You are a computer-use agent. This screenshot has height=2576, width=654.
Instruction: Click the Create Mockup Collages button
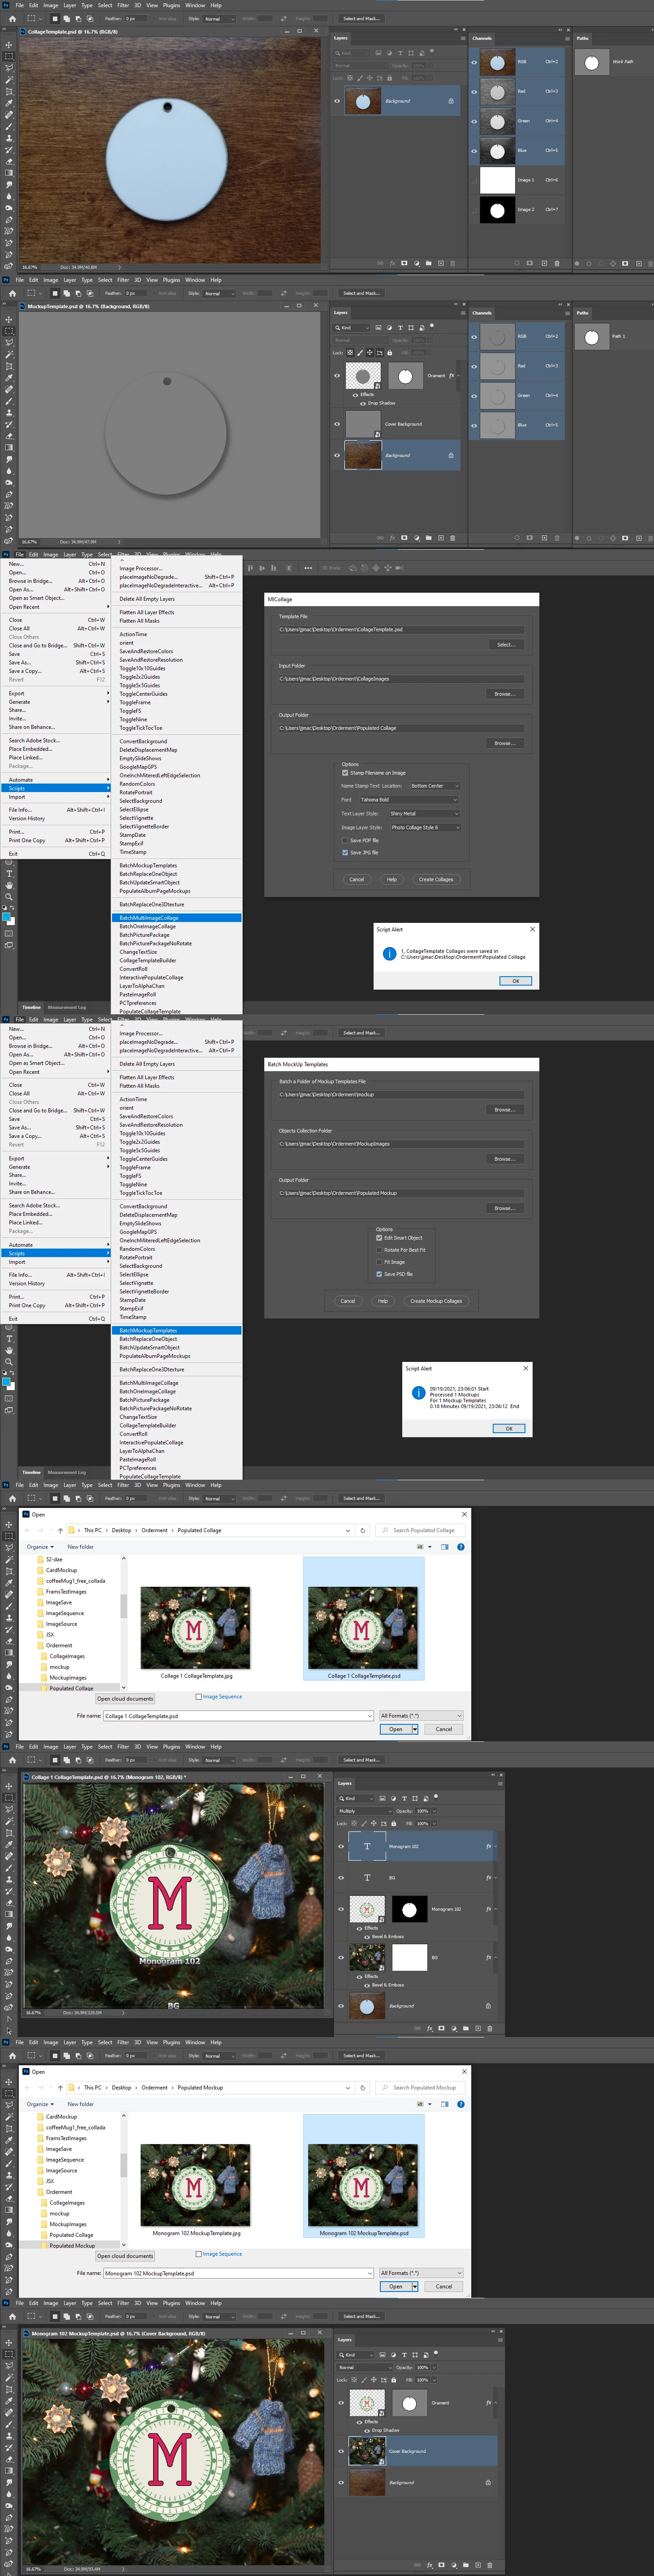(x=436, y=1301)
